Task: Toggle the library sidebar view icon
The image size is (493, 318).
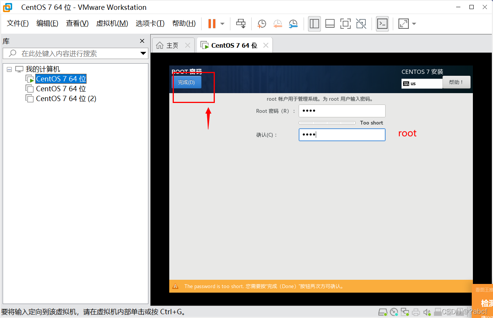Action: pyautogui.click(x=314, y=23)
